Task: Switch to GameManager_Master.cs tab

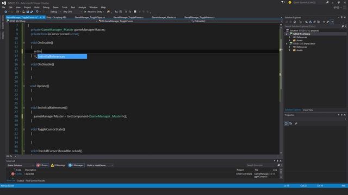Action: 164,17
